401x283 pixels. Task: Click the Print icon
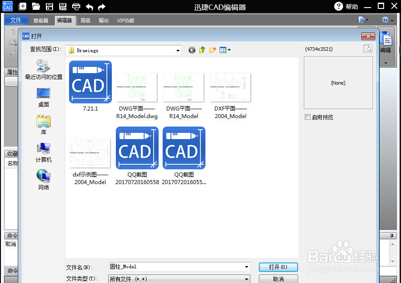(76, 6)
